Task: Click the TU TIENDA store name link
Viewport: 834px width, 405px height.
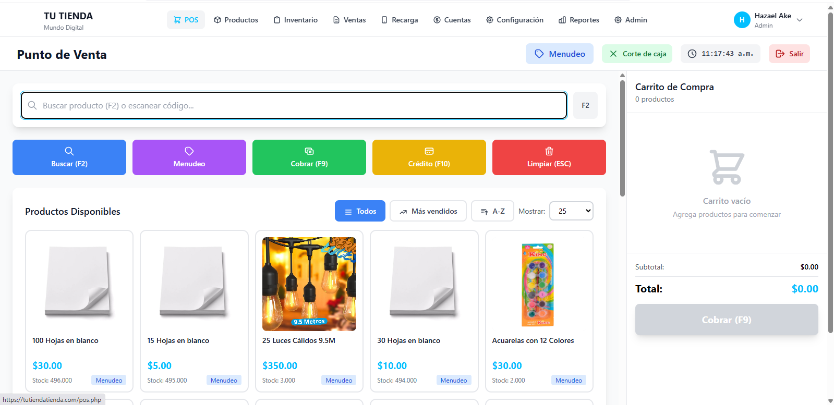Action: [68, 16]
